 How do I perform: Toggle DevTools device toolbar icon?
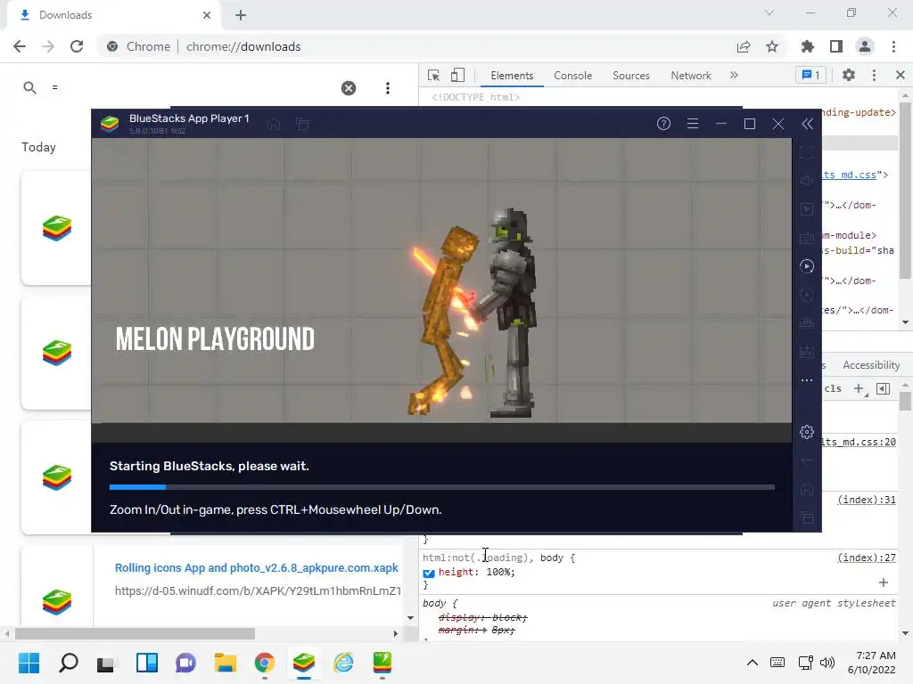click(457, 75)
